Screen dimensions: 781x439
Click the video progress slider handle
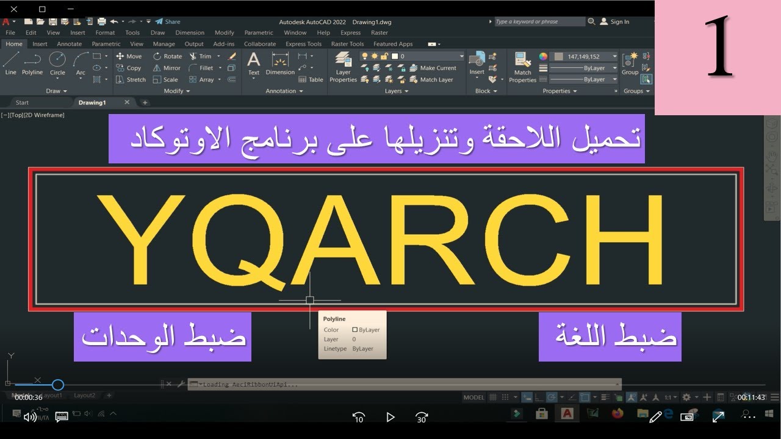pyautogui.click(x=57, y=385)
